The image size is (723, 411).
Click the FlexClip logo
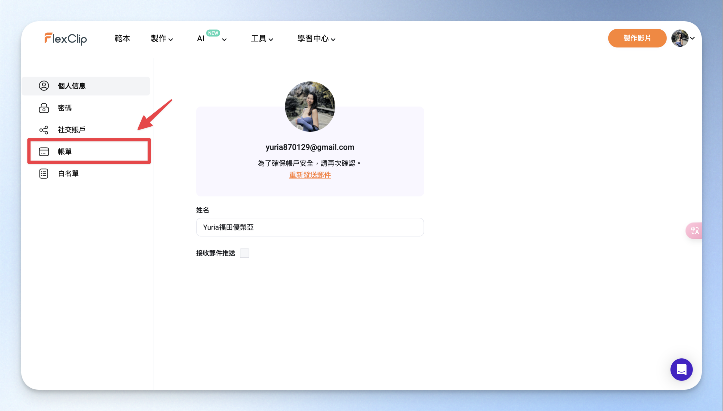click(66, 39)
